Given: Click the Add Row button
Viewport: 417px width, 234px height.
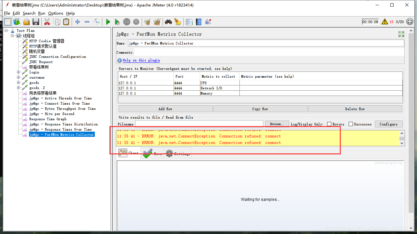Looking at the screenshot, I should coord(165,109).
